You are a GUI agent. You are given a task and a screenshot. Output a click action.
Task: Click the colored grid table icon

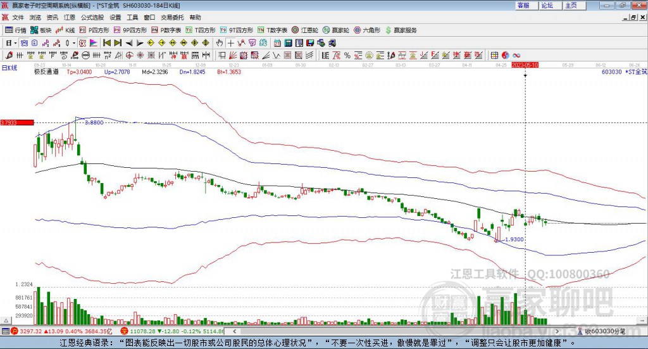494,55
